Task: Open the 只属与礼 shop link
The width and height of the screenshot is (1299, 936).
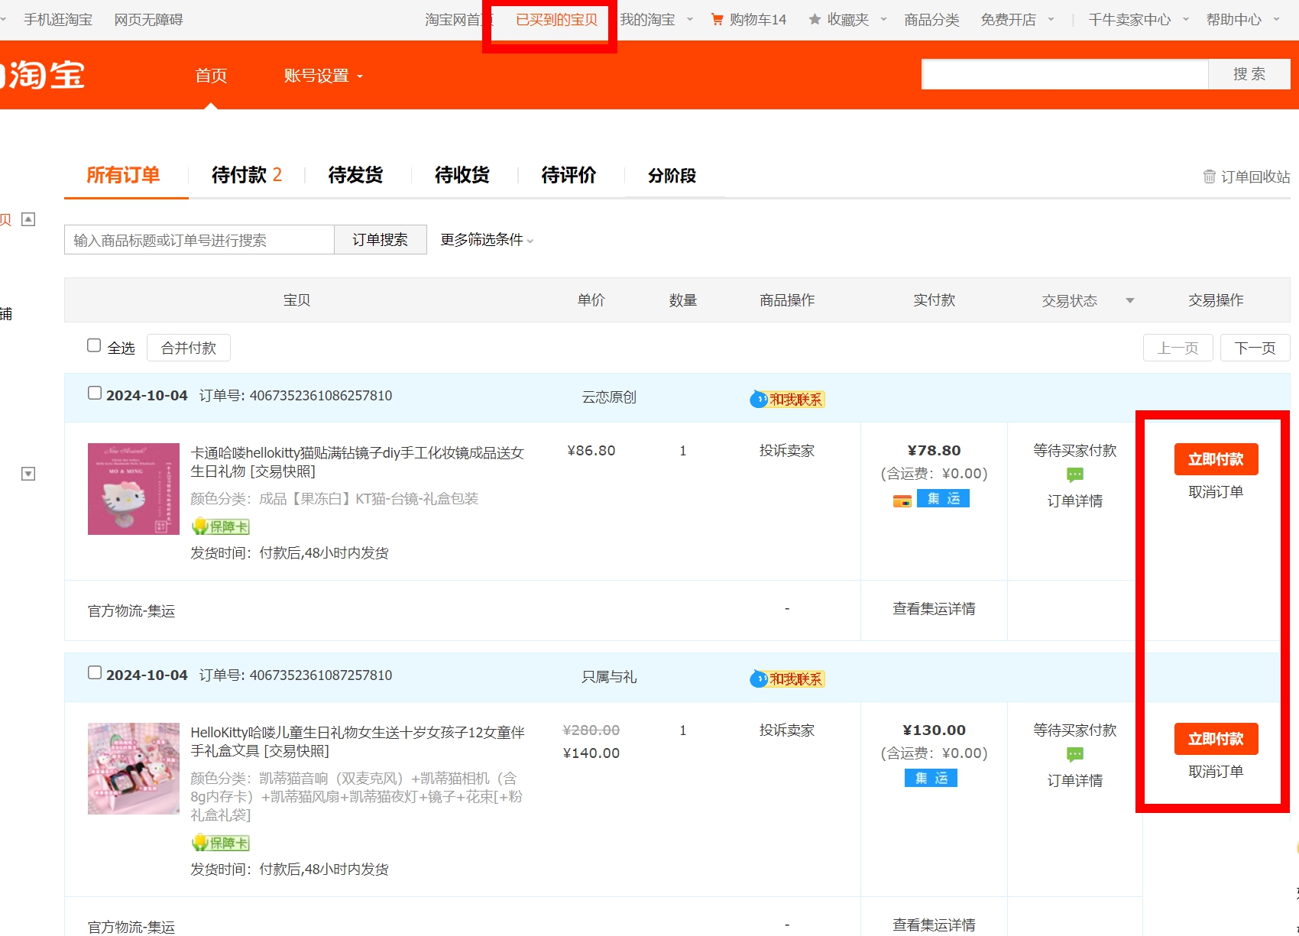Action: point(609,677)
